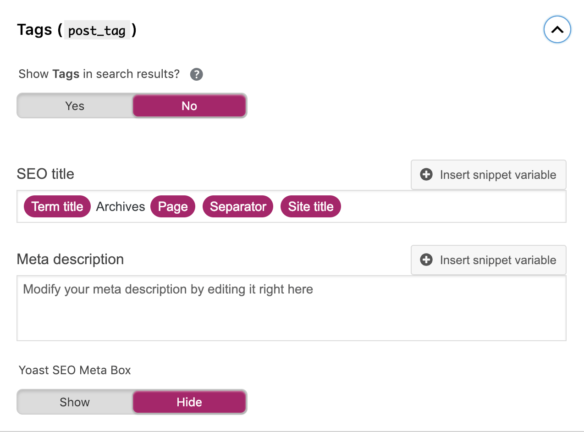Set Show Tags in search results to Yes

[x=75, y=106]
